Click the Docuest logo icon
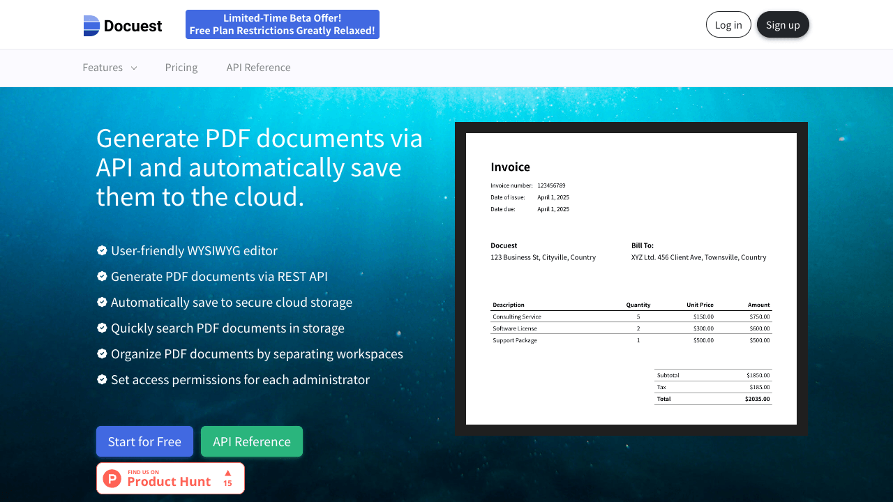Image resolution: width=893 pixels, height=502 pixels. [x=91, y=26]
